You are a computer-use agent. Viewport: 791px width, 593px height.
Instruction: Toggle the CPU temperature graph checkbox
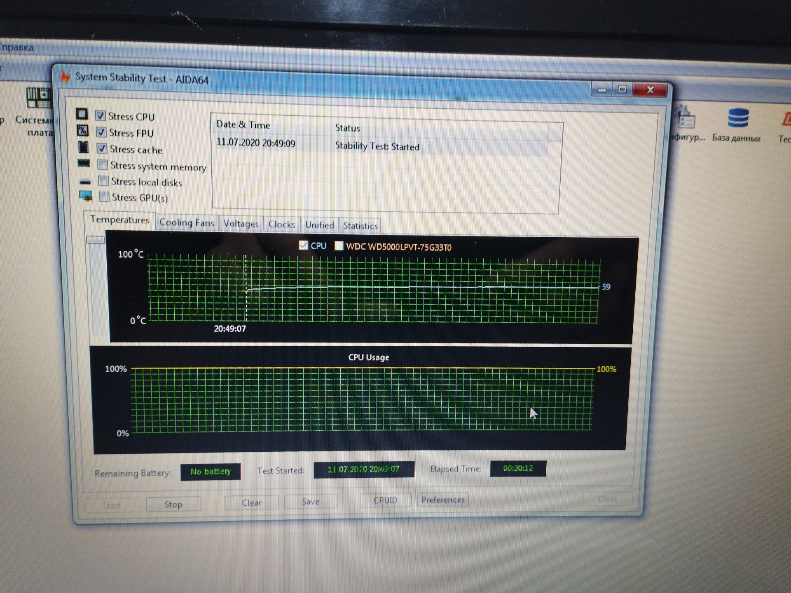pyautogui.click(x=303, y=245)
